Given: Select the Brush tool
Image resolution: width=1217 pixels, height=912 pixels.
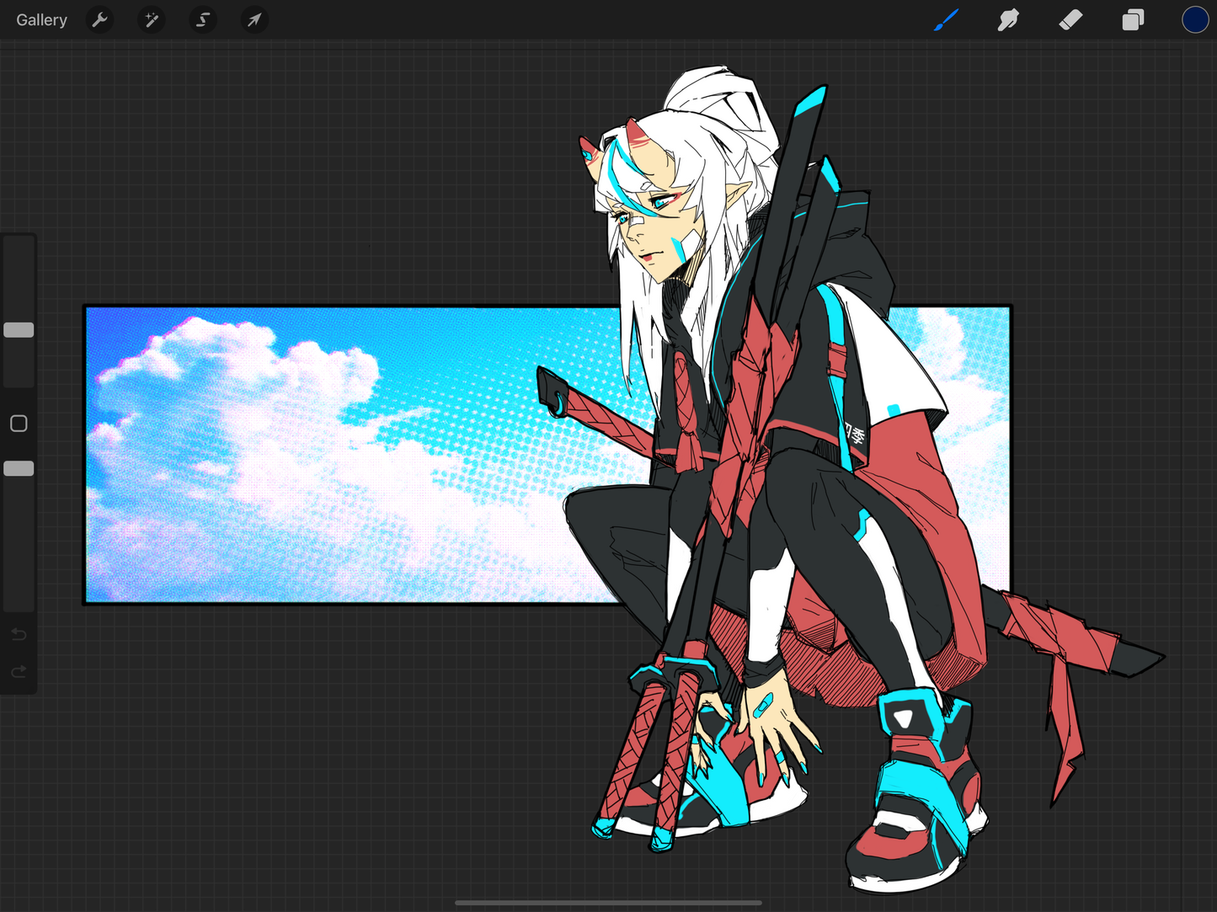Looking at the screenshot, I should (x=946, y=20).
